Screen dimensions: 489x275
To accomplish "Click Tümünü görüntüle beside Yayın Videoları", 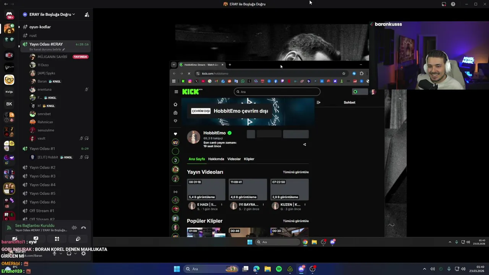I will tap(296, 172).
